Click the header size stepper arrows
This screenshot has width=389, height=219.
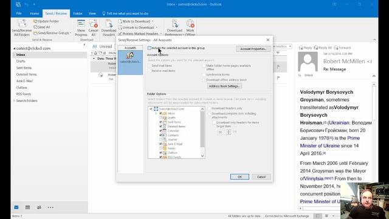click(229, 132)
